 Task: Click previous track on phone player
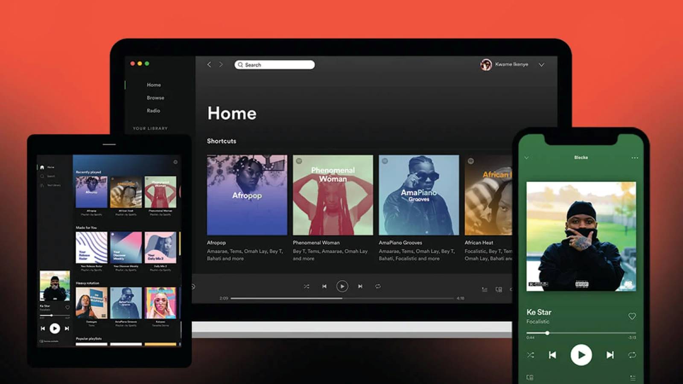coord(552,355)
